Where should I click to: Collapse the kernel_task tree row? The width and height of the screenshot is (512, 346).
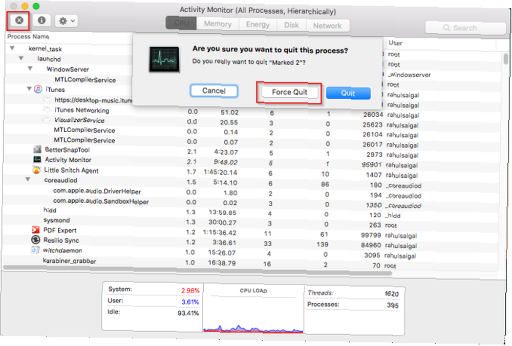click(12, 48)
